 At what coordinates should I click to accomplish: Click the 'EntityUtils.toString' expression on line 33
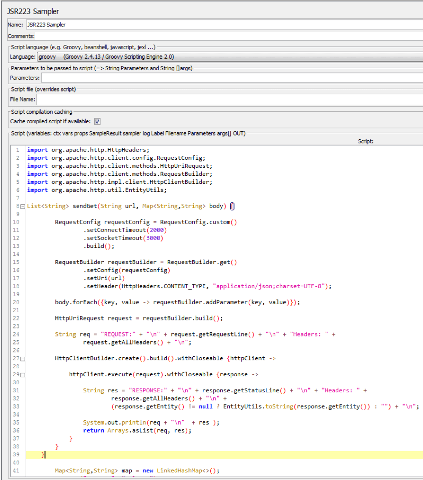click(x=297, y=406)
